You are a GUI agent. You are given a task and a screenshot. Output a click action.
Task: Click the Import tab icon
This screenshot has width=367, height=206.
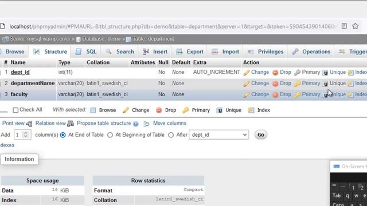215,51
